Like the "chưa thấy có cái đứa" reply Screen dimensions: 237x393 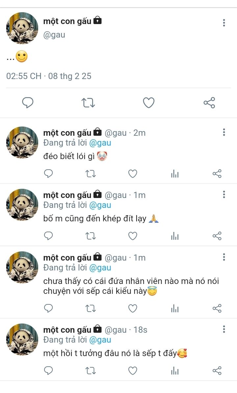pyautogui.click(x=133, y=308)
